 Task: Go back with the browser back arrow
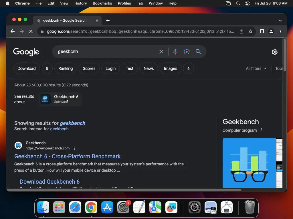click(13, 31)
